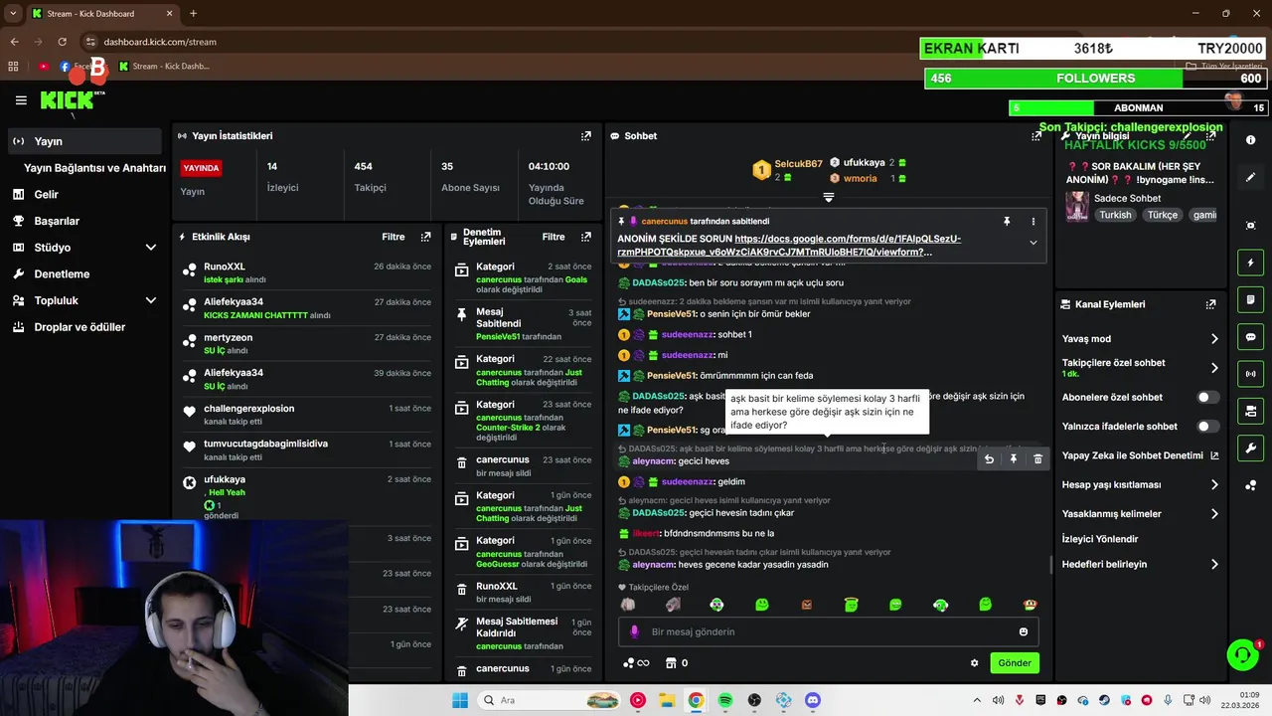
Task: Collapse the chat leaderboard arrow
Action: [x=828, y=197]
